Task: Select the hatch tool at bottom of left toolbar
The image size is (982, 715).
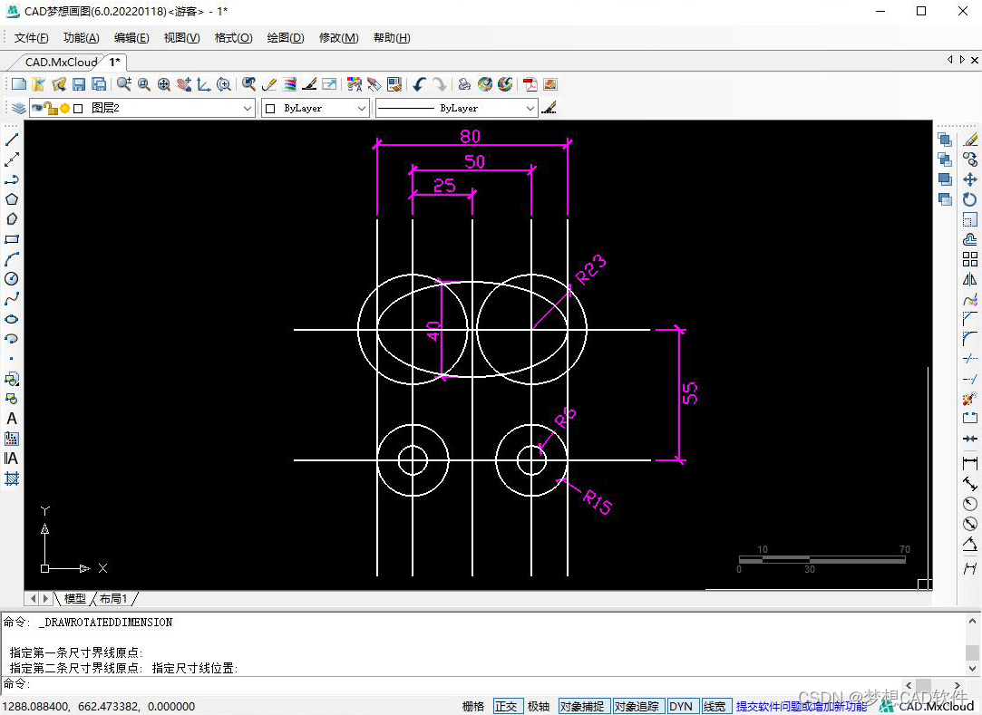Action: point(11,479)
